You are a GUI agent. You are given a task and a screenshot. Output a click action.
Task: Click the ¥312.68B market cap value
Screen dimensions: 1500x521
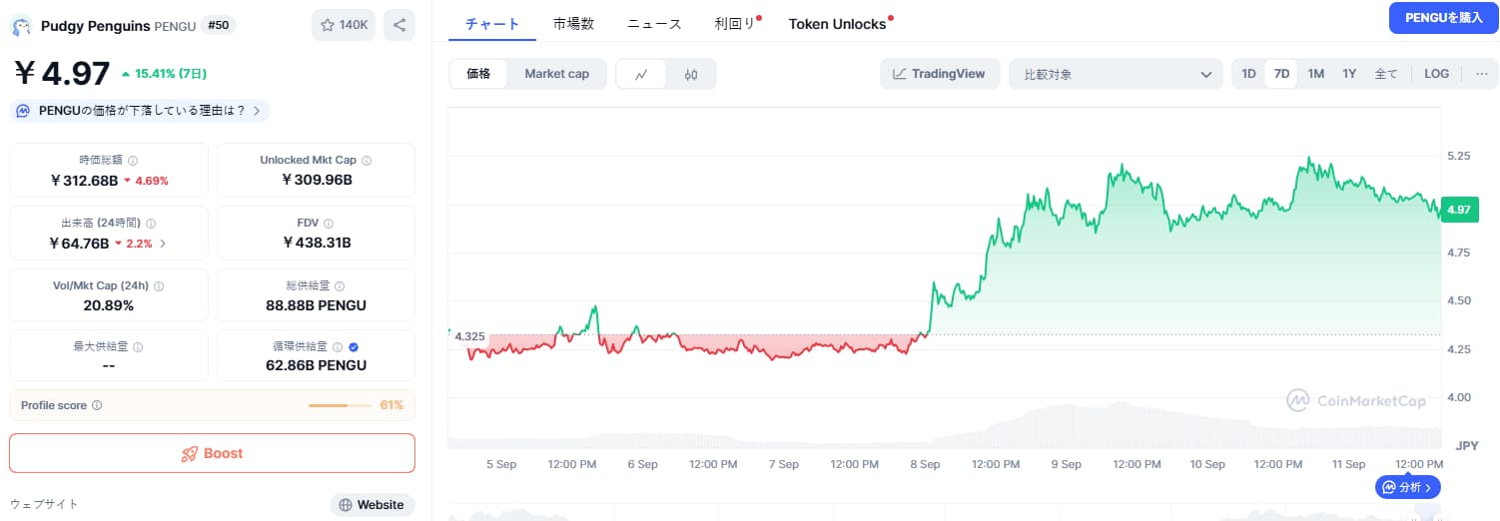84,181
